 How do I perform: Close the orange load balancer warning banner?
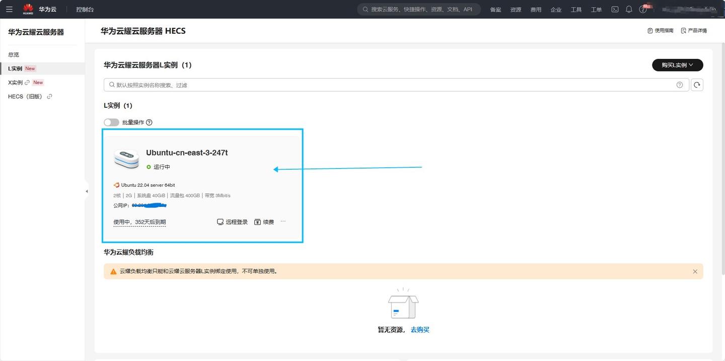695,271
